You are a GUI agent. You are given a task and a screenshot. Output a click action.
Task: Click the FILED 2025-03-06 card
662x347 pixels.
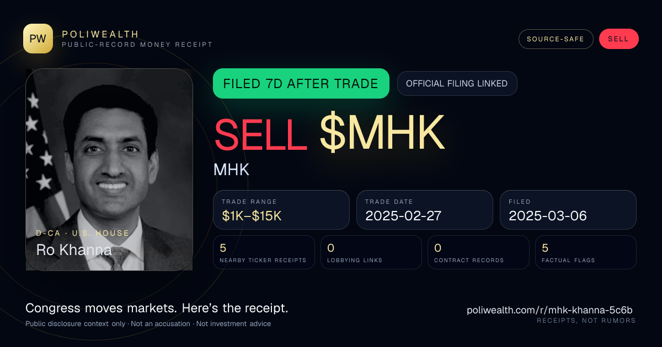pyautogui.click(x=568, y=210)
